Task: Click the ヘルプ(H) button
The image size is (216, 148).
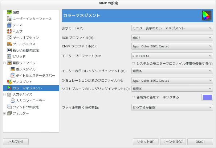Action: (x=16, y=141)
